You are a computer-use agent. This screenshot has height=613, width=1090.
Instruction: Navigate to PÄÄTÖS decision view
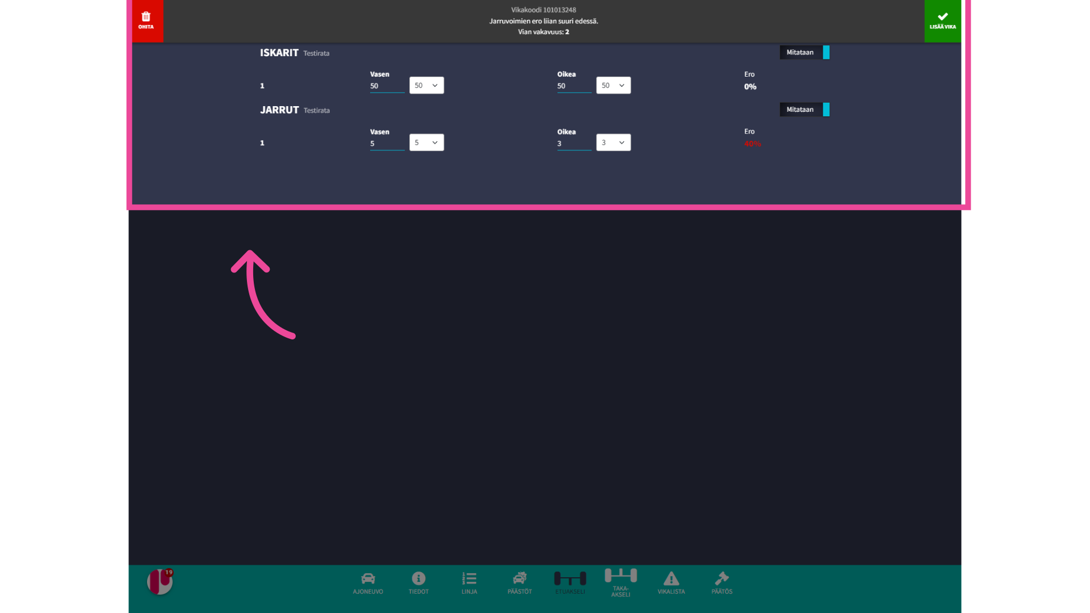pos(721,583)
